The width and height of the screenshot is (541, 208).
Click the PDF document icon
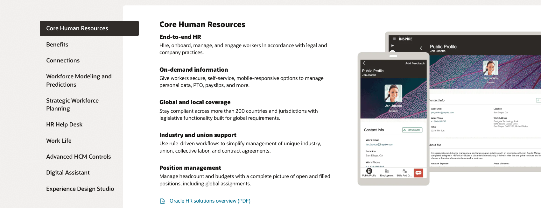[x=163, y=201]
